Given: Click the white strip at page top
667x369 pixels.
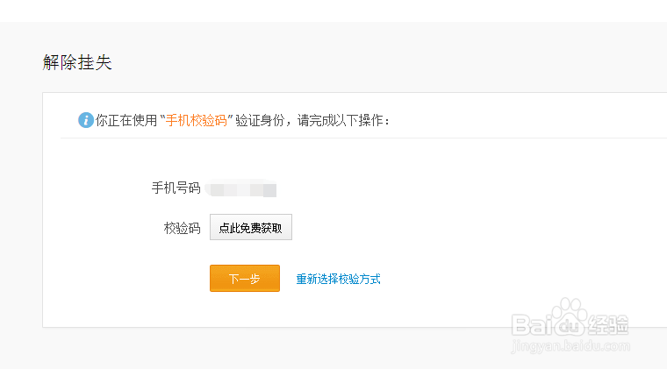Looking at the screenshot, I should [333, 11].
